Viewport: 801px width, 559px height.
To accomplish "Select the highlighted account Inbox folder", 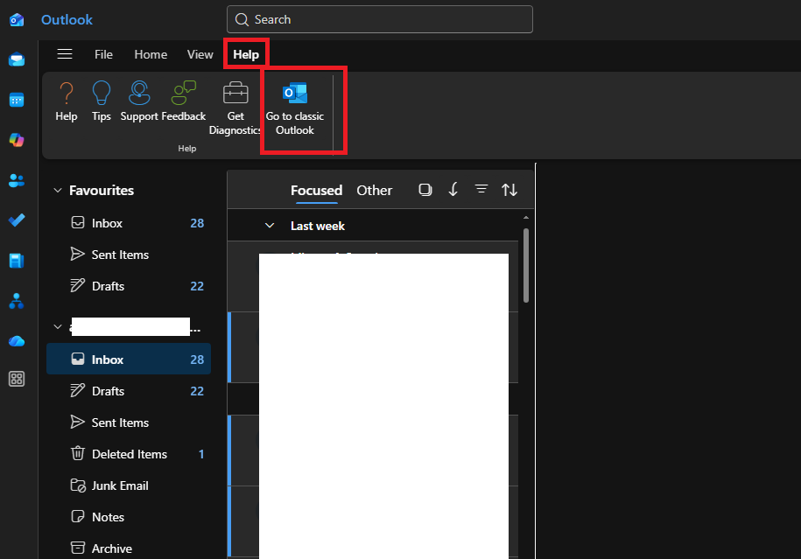I will coord(129,360).
